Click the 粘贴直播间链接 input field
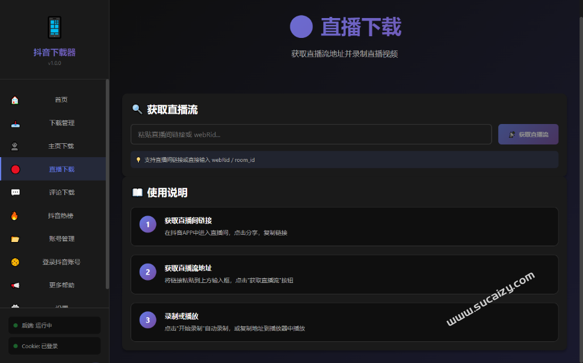Screen dimensions: 583x363 coord(310,134)
